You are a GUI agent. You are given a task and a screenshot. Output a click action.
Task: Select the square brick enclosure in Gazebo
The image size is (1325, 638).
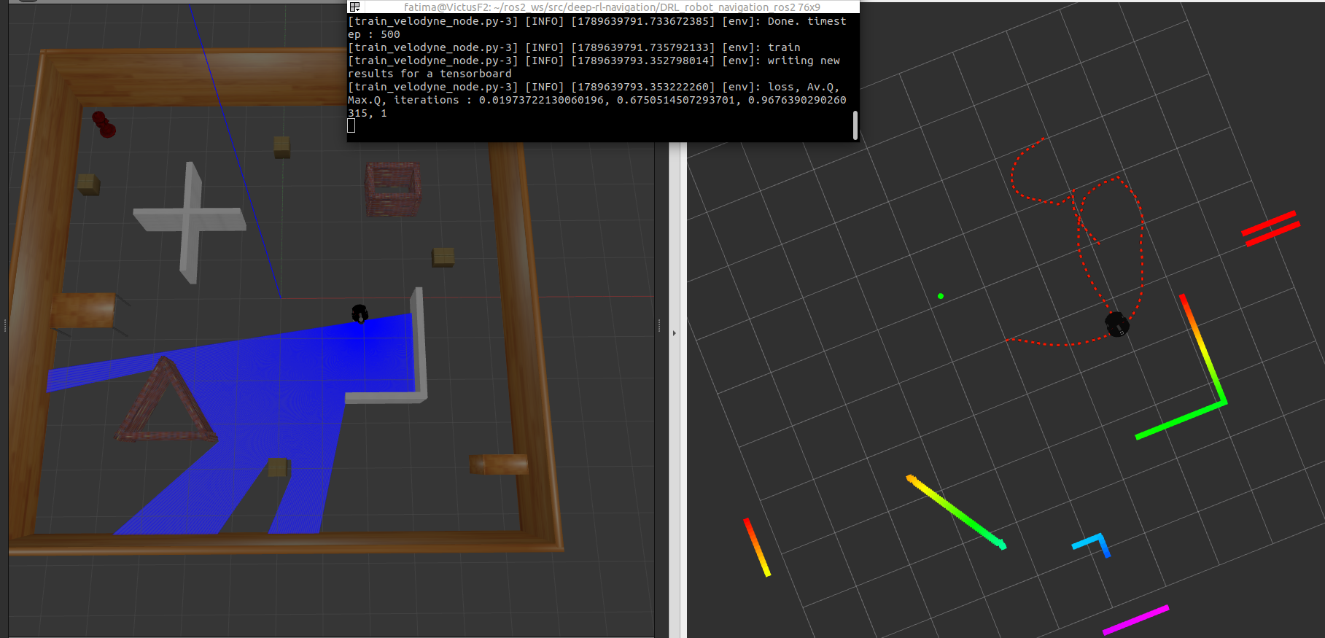(393, 189)
